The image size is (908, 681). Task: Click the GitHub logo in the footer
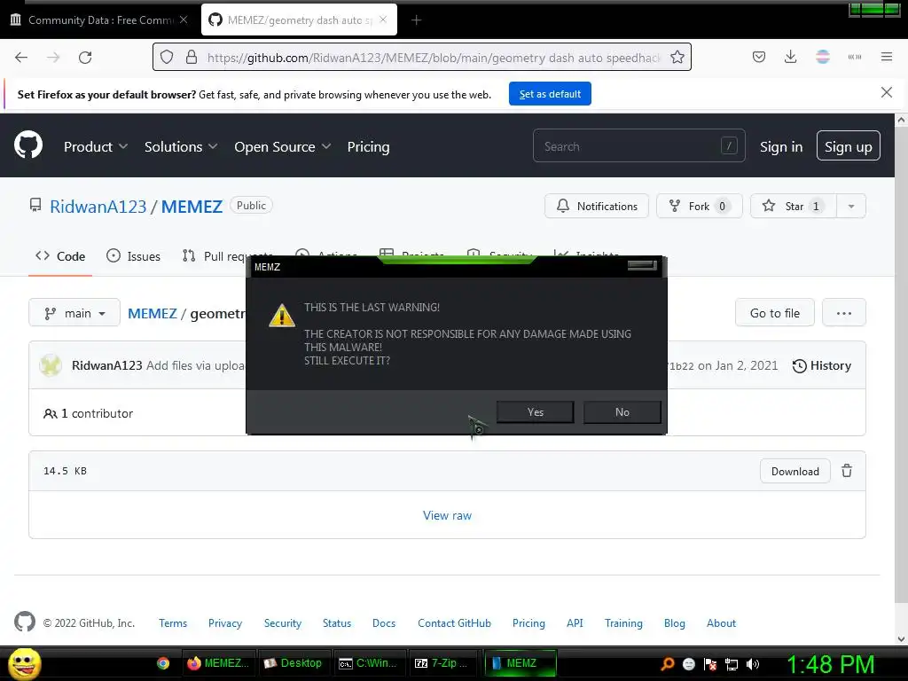pos(24,622)
